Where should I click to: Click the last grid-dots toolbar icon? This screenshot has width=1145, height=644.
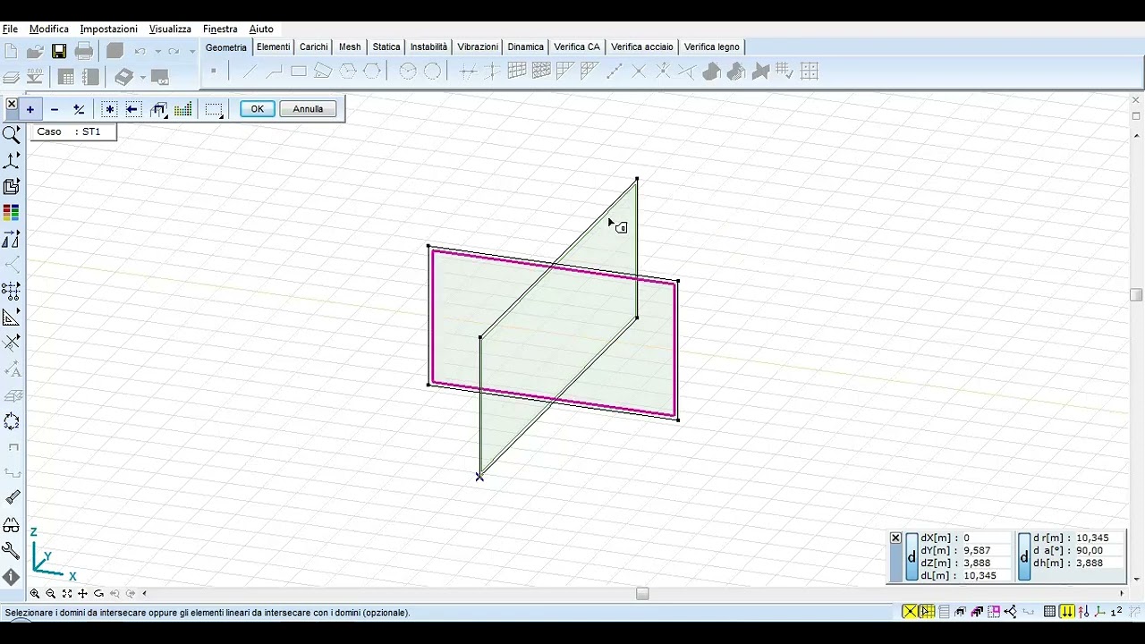[810, 72]
